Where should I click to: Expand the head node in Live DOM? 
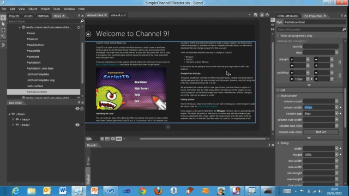[13, 119]
